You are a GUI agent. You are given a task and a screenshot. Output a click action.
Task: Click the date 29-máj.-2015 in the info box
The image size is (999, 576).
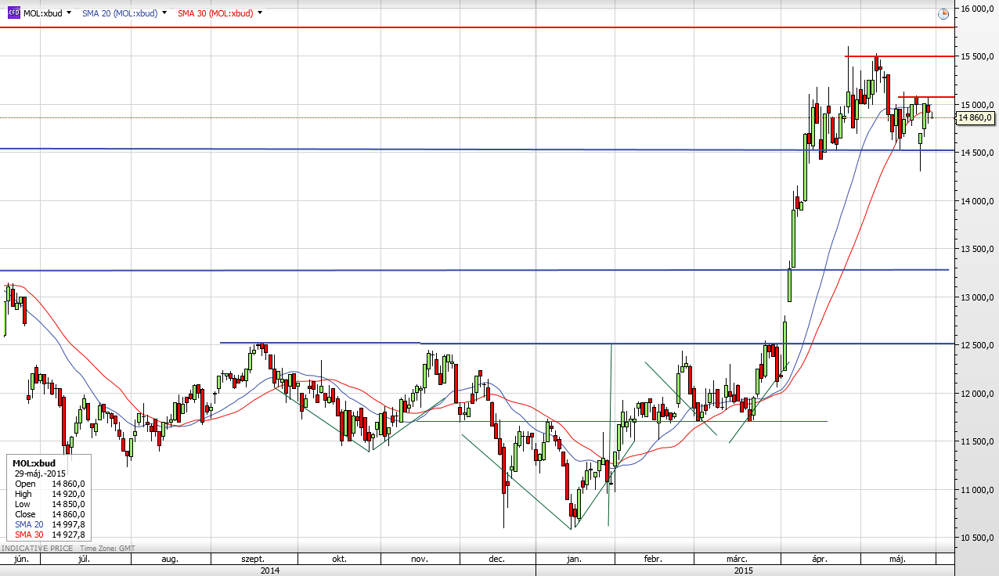pos(40,473)
